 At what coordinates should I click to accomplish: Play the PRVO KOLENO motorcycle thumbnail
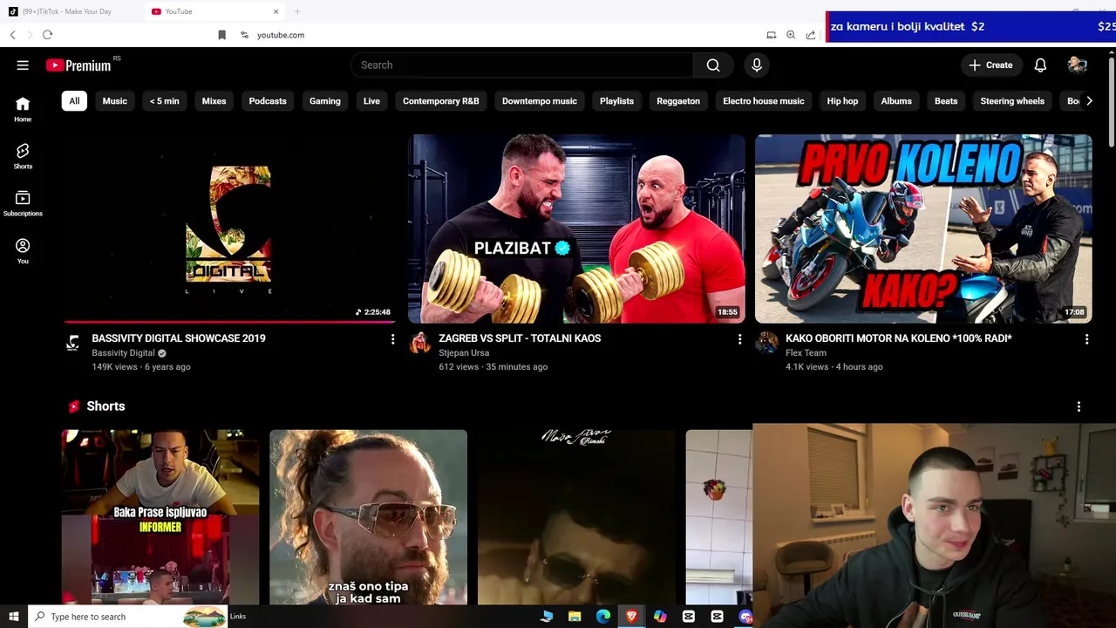coord(923,229)
